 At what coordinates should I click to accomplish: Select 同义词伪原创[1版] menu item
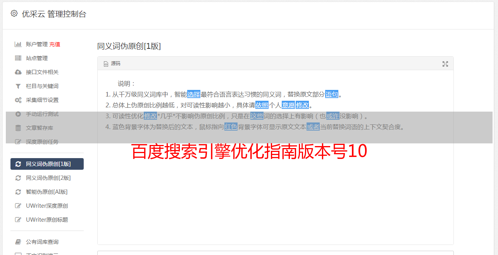[x=47, y=164]
